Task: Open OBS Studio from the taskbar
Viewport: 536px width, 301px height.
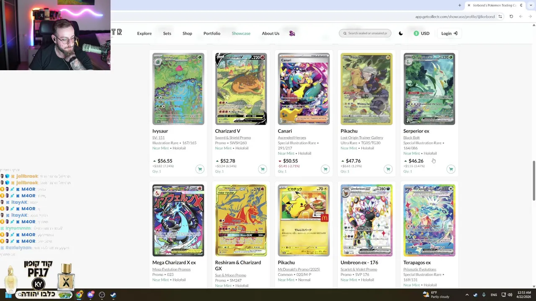Action: click(102, 295)
